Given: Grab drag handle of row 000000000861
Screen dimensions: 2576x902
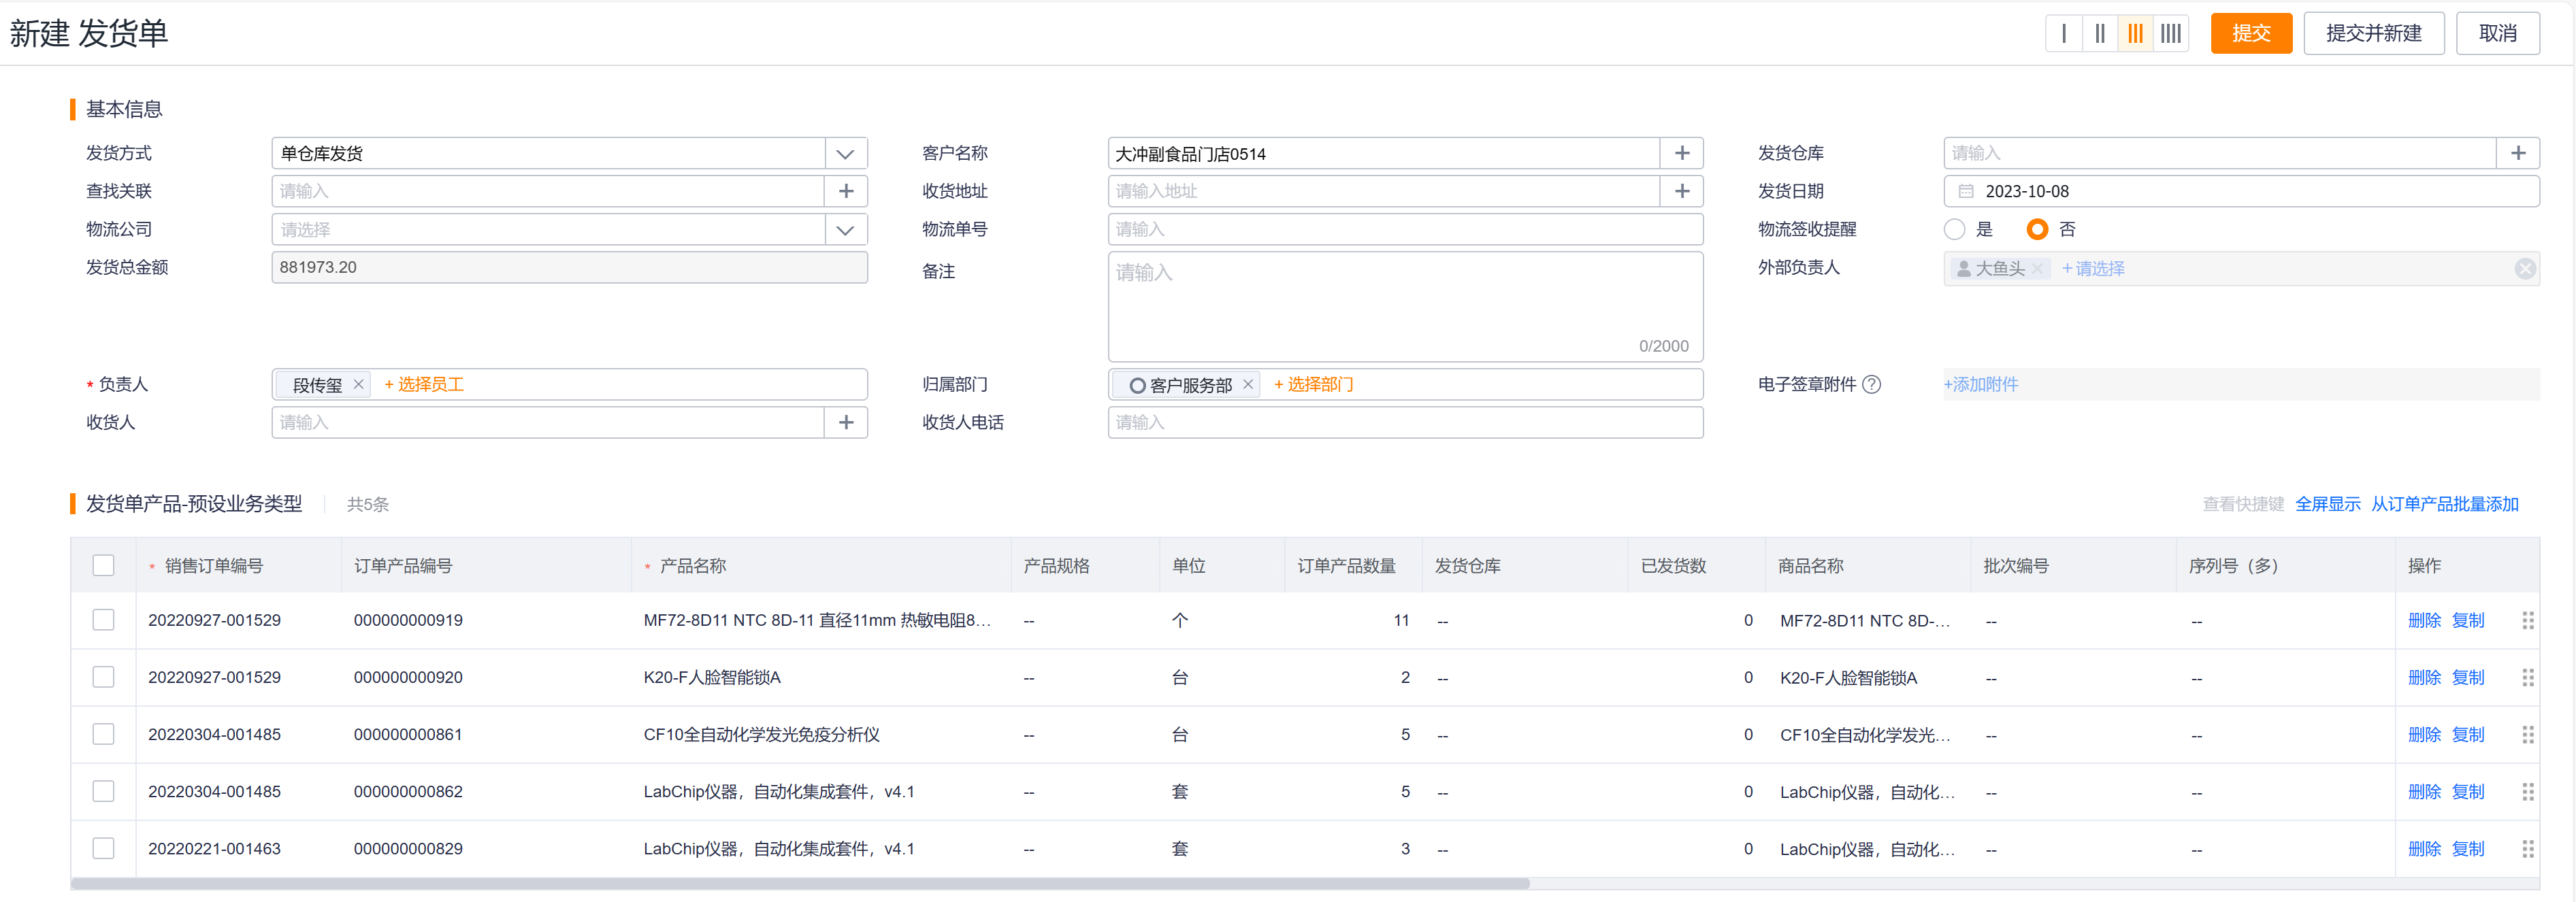Looking at the screenshot, I should click(x=2528, y=734).
